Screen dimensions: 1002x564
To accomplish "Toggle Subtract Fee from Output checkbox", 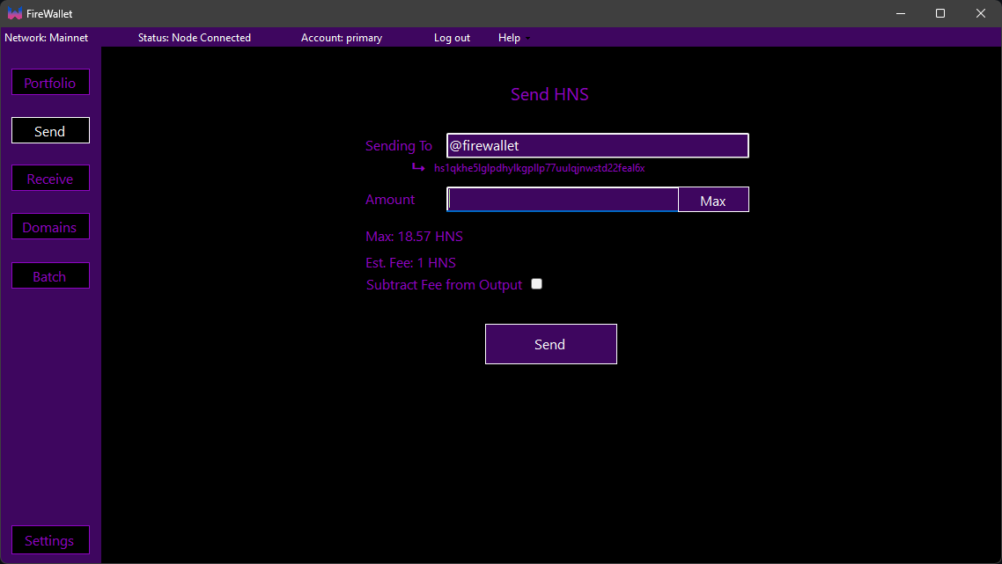I will (536, 284).
